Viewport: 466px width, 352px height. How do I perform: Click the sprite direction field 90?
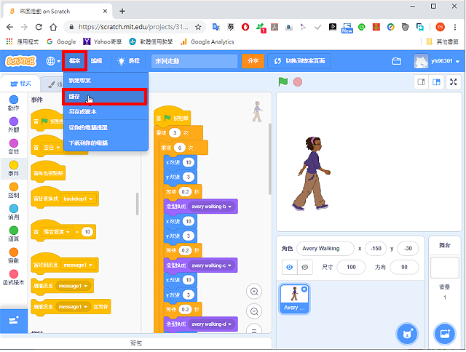click(404, 268)
